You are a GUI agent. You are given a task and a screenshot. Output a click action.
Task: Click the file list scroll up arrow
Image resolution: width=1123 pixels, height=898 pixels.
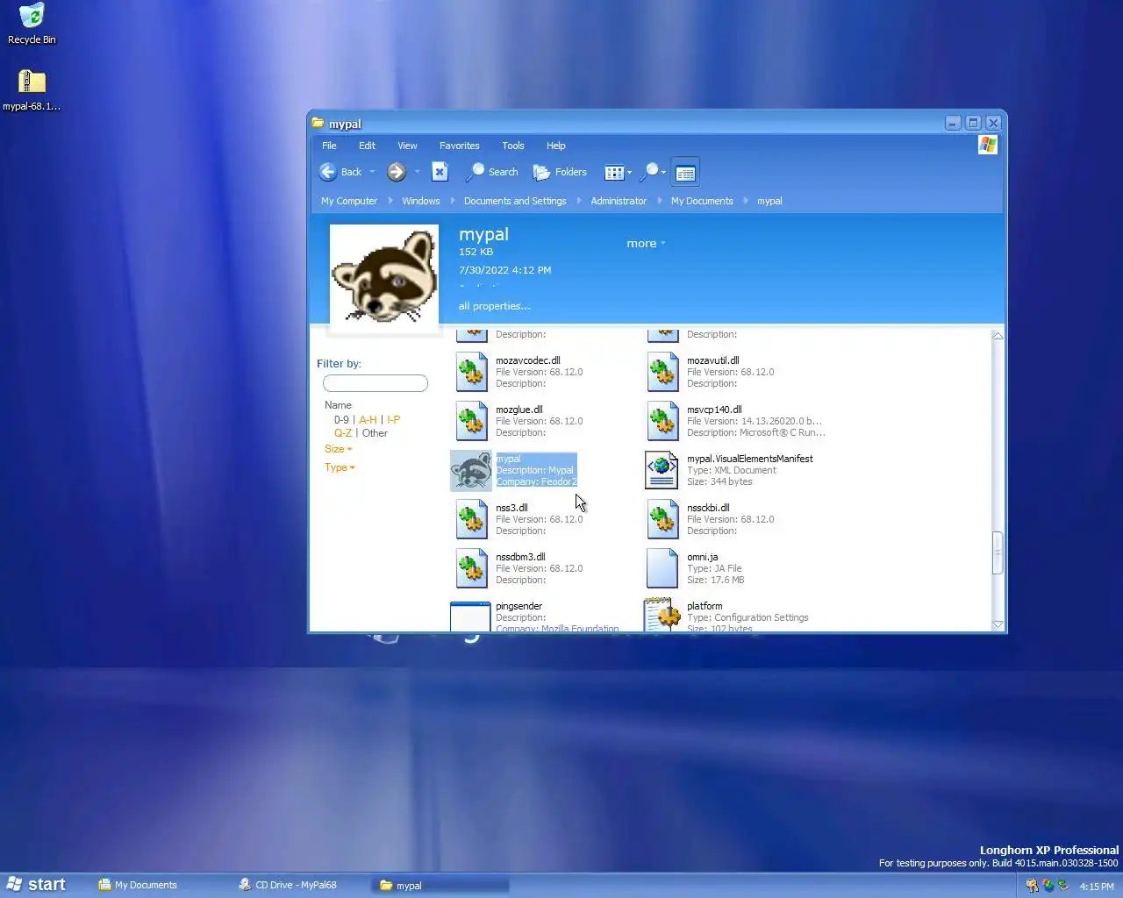998,336
